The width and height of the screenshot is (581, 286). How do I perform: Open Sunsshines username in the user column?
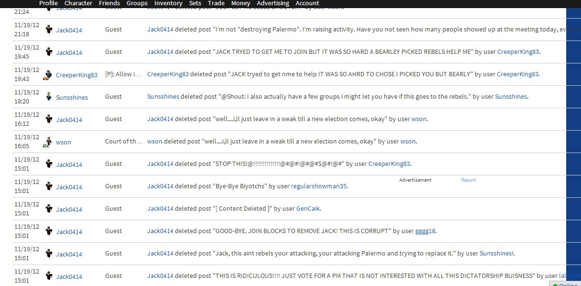click(72, 97)
